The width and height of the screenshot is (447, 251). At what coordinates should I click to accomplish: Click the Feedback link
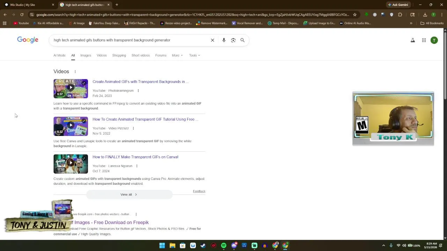(x=199, y=191)
